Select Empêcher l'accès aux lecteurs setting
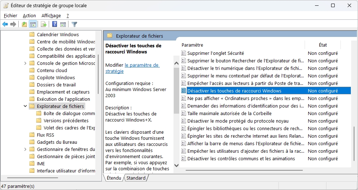358x190 pixels. (x=245, y=84)
